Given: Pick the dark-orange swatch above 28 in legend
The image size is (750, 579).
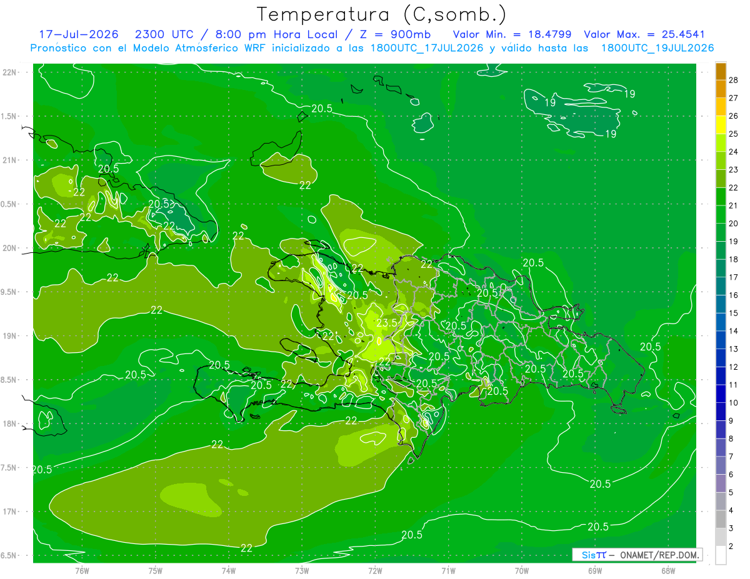Looking at the screenshot, I should click(721, 71).
